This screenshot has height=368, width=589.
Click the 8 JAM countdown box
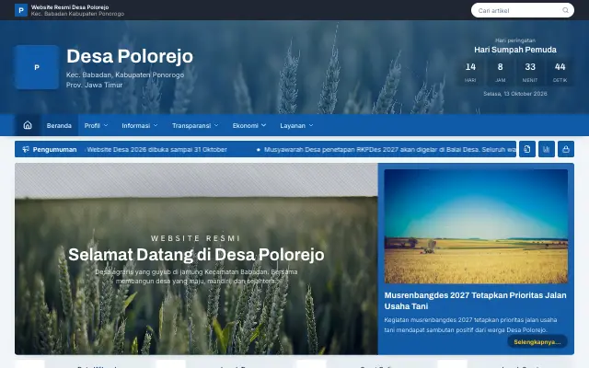pos(500,72)
